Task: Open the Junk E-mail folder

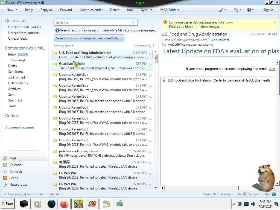Action: point(16,77)
